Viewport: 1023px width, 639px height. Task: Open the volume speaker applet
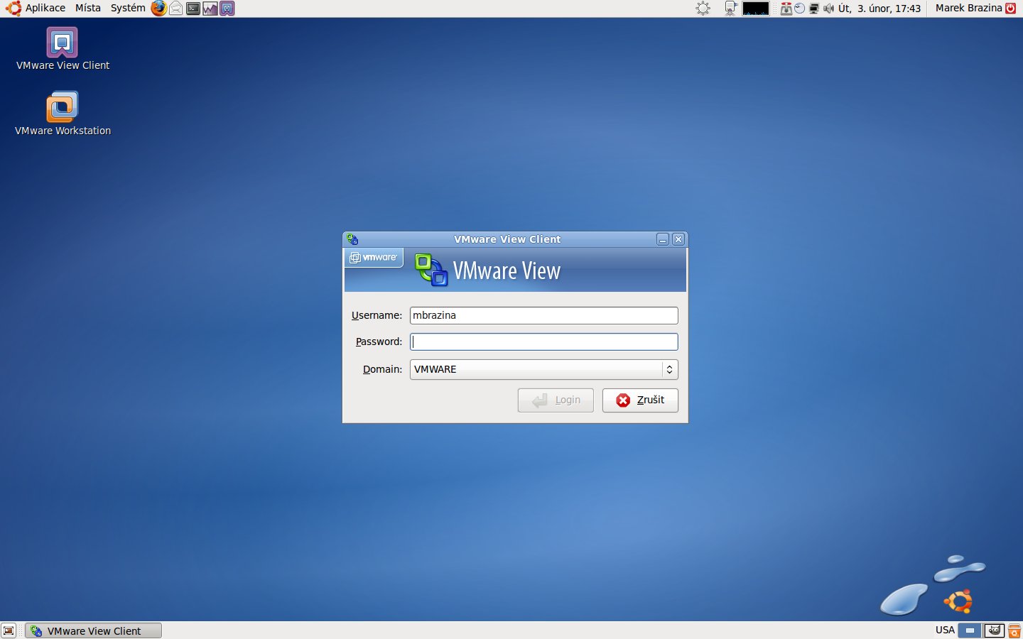coord(828,9)
